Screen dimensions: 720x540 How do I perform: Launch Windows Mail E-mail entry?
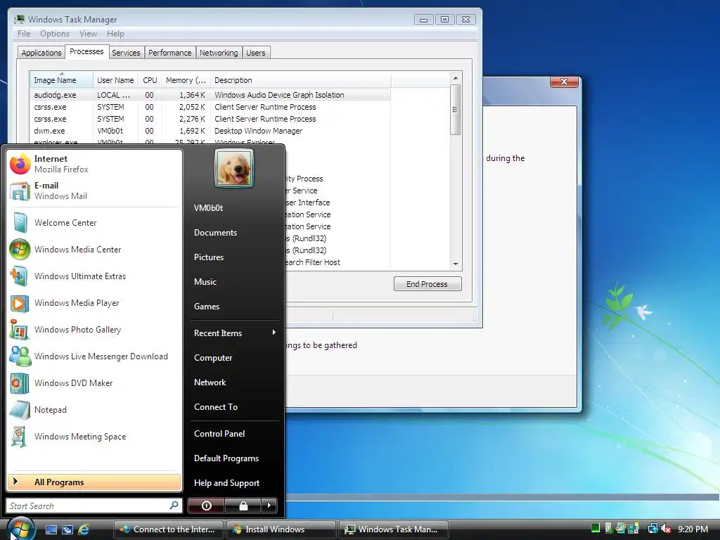pos(94,191)
